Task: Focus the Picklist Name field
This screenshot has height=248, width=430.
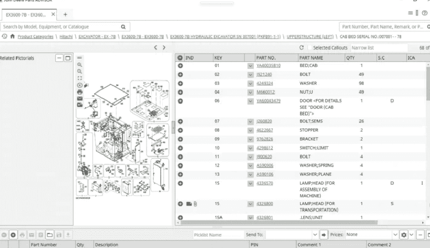Action: (x=218, y=235)
